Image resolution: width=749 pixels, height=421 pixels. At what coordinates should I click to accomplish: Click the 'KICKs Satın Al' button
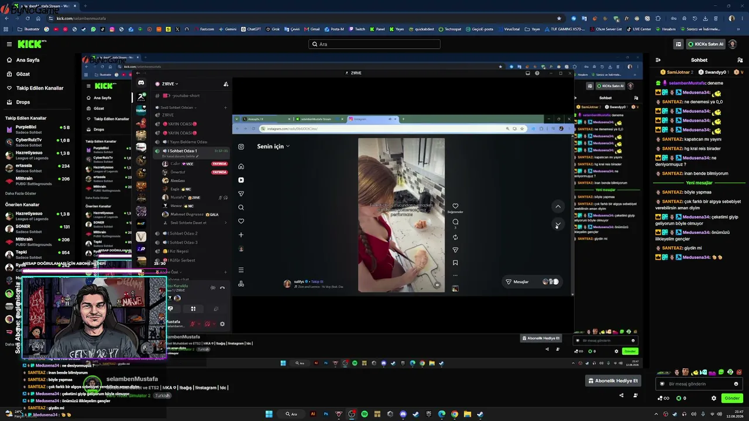pyautogui.click(x=705, y=44)
